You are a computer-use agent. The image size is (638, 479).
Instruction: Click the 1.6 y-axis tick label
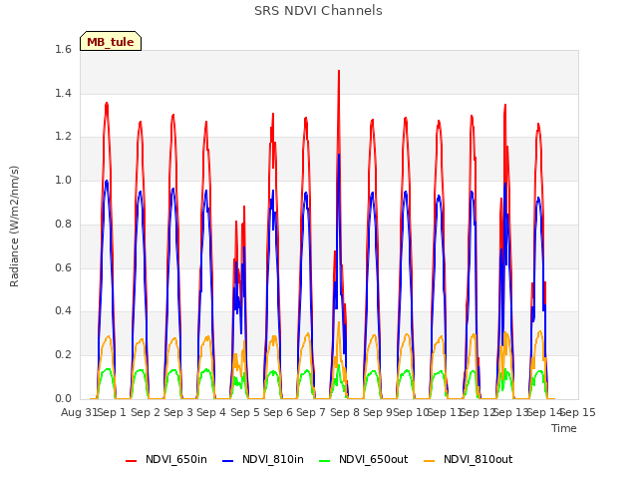pyautogui.click(x=63, y=49)
